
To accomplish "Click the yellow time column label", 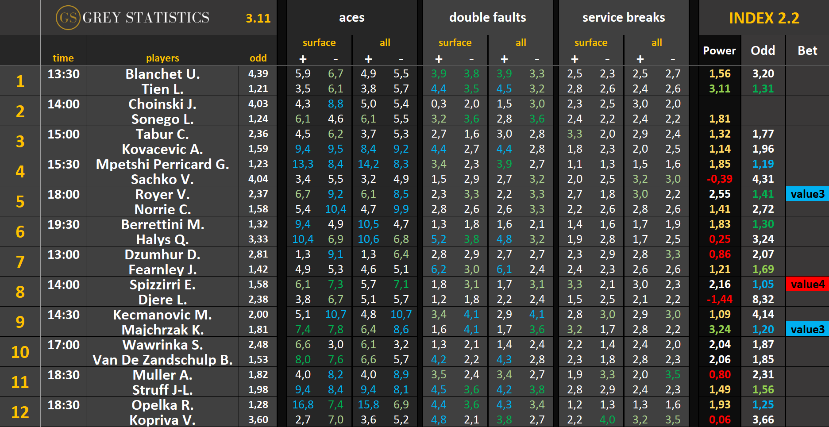I will (x=63, y=58).
